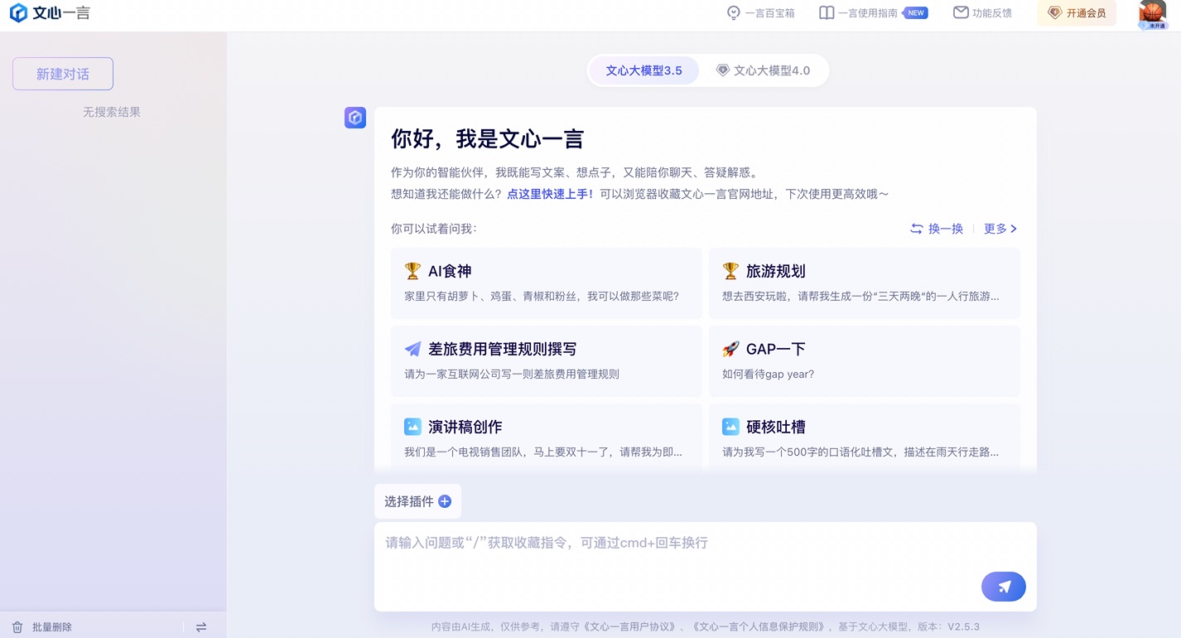Click the trophy icon on AI食神 card
The width and height of the screenshot is (1181, 638).
coord(412,271)
